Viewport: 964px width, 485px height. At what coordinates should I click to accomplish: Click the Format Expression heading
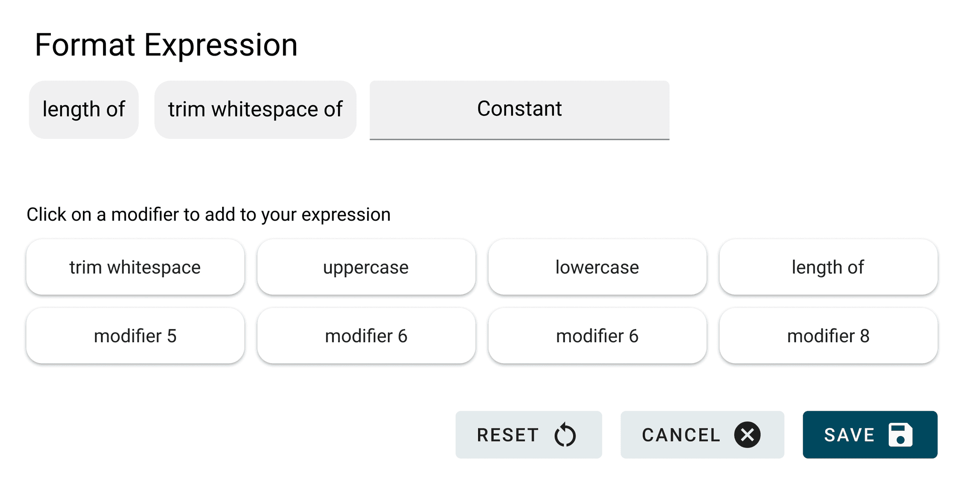[166, 45]
